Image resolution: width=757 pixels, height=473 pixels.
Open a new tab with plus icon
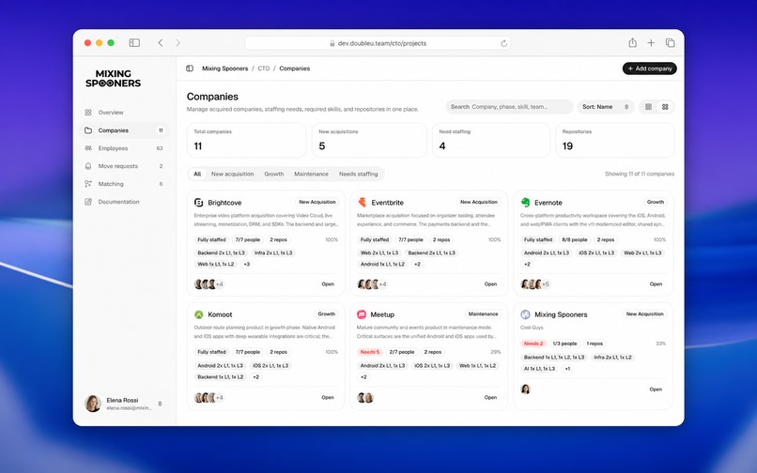tap(651, 43)
